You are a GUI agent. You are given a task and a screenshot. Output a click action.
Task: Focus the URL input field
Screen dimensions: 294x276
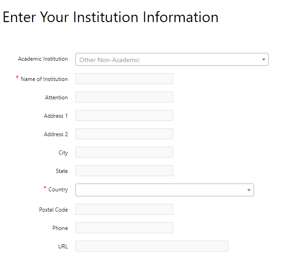tap(152, 246)
